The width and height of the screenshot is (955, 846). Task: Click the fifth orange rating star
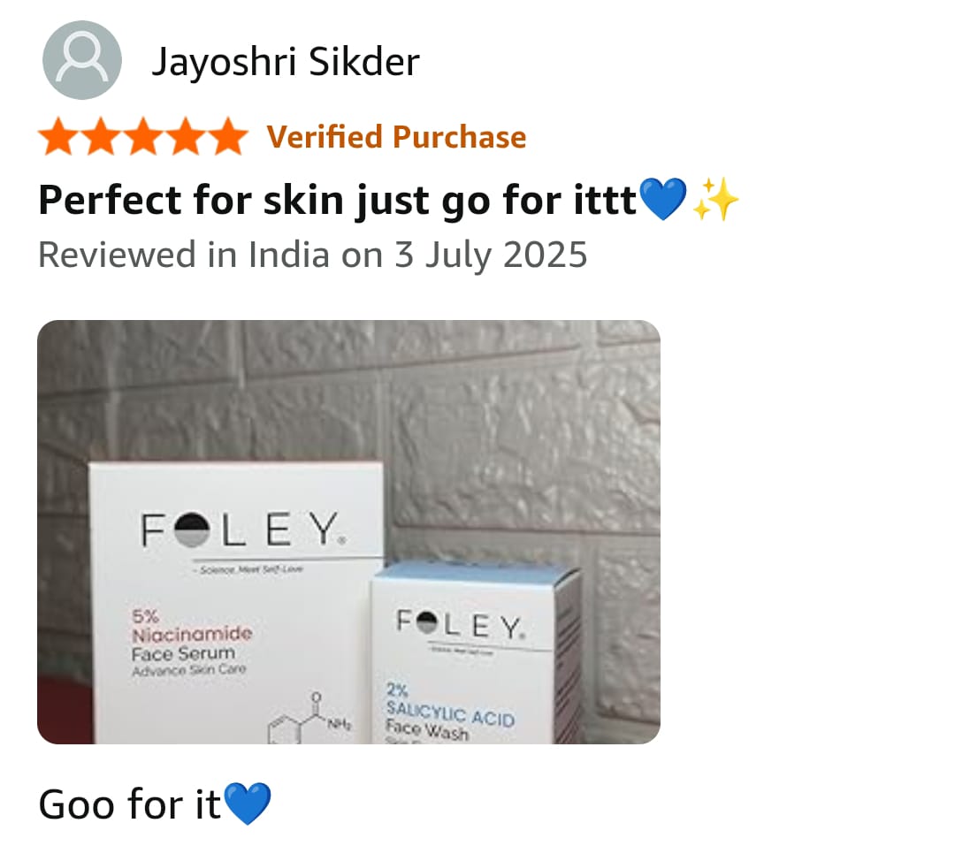tap(228, 136)
